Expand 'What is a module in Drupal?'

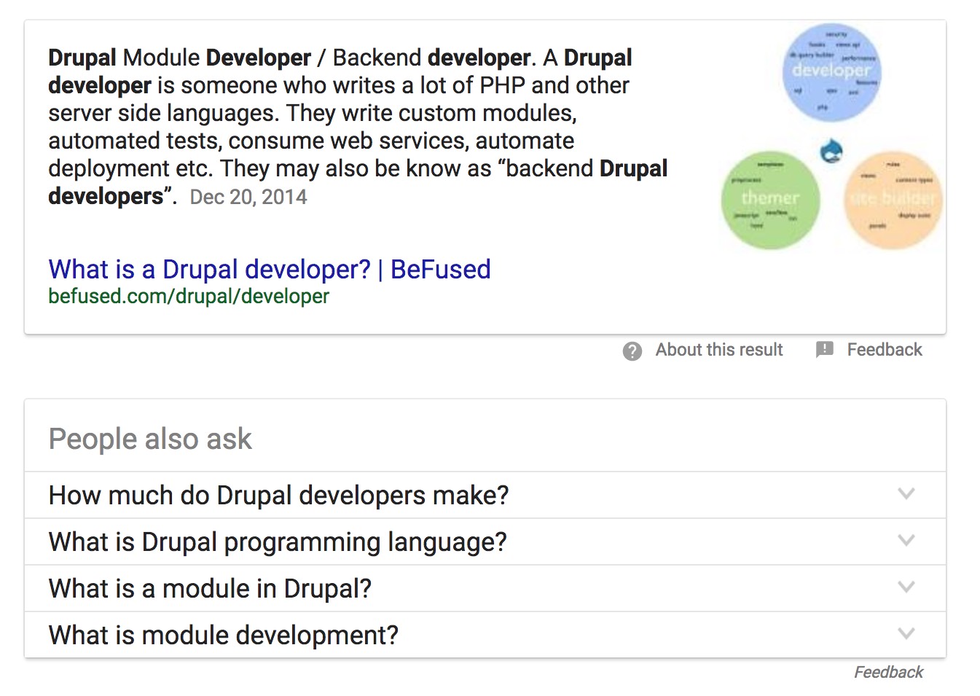click(x=485, y=588)
